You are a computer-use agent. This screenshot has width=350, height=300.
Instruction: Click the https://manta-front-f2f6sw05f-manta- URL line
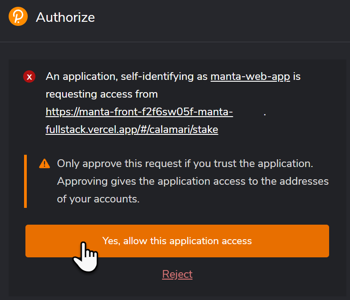click(139, 112)
